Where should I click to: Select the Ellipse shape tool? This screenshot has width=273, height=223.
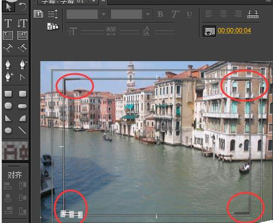[8, 130]
